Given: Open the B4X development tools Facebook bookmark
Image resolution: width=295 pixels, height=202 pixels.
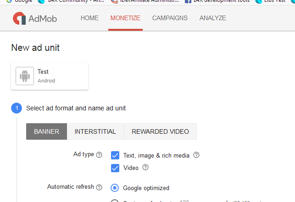Looking at the screenshot, I should pyautogui.click(x=217, y=1).
